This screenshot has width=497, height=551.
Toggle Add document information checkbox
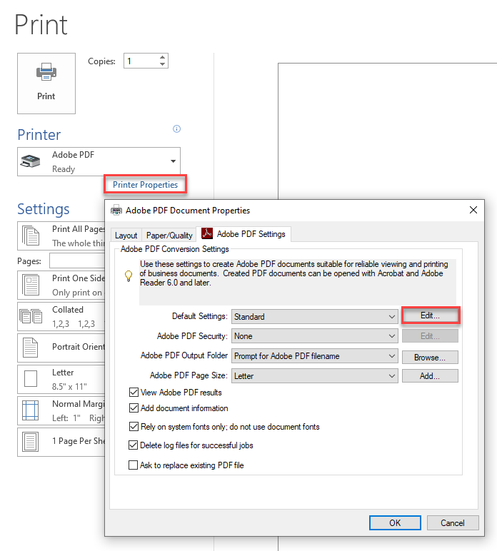134,408
